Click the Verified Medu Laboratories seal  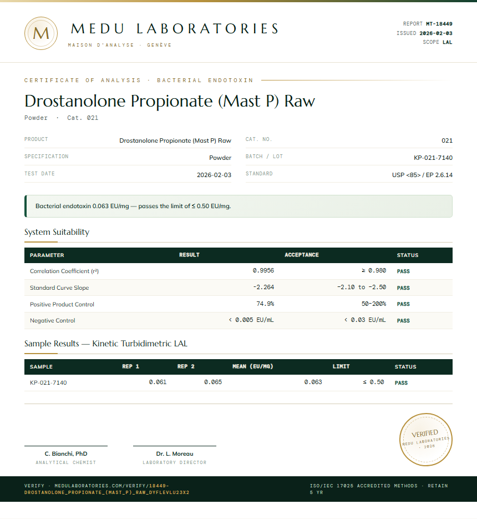pyautogui.click(x=426, y=439)
